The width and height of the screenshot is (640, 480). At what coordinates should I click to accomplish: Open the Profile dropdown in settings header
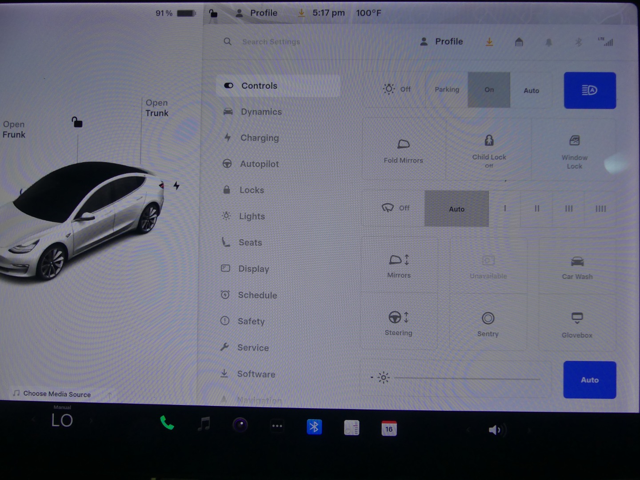[x=441, y=42]
